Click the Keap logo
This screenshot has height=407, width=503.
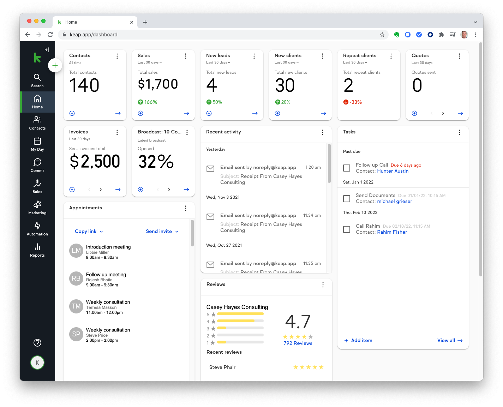[x=37, y=58]
